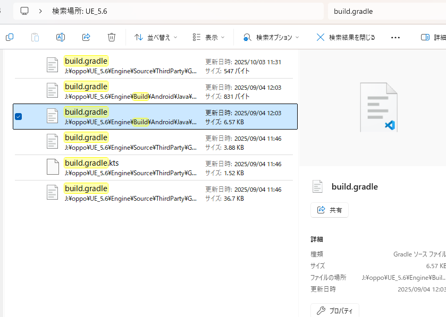
Task: Click the PC monitor icon in address bar
Action: 24,11
